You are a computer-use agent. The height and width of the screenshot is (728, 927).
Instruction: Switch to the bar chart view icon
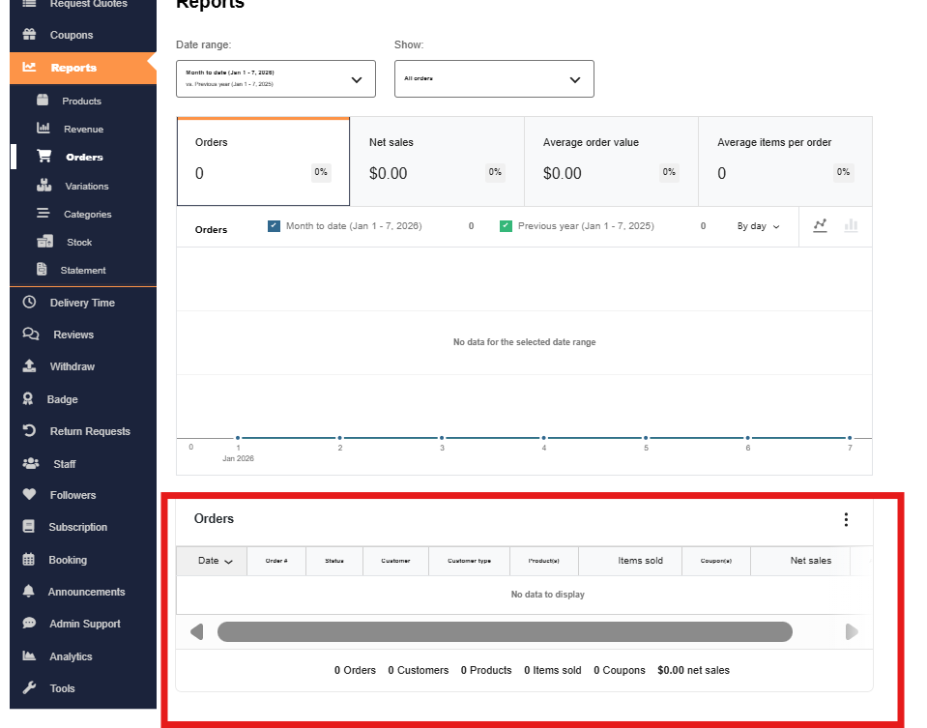click(851, 225)
